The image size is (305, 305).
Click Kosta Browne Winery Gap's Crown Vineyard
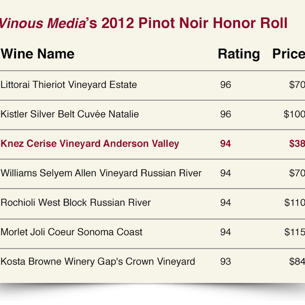(98, 262)
